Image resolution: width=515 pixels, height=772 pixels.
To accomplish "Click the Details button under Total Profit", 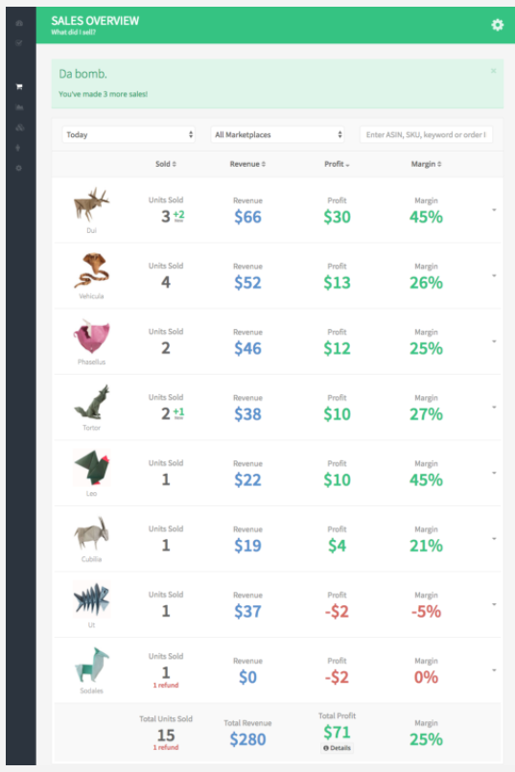I will [x=338, y=748].
